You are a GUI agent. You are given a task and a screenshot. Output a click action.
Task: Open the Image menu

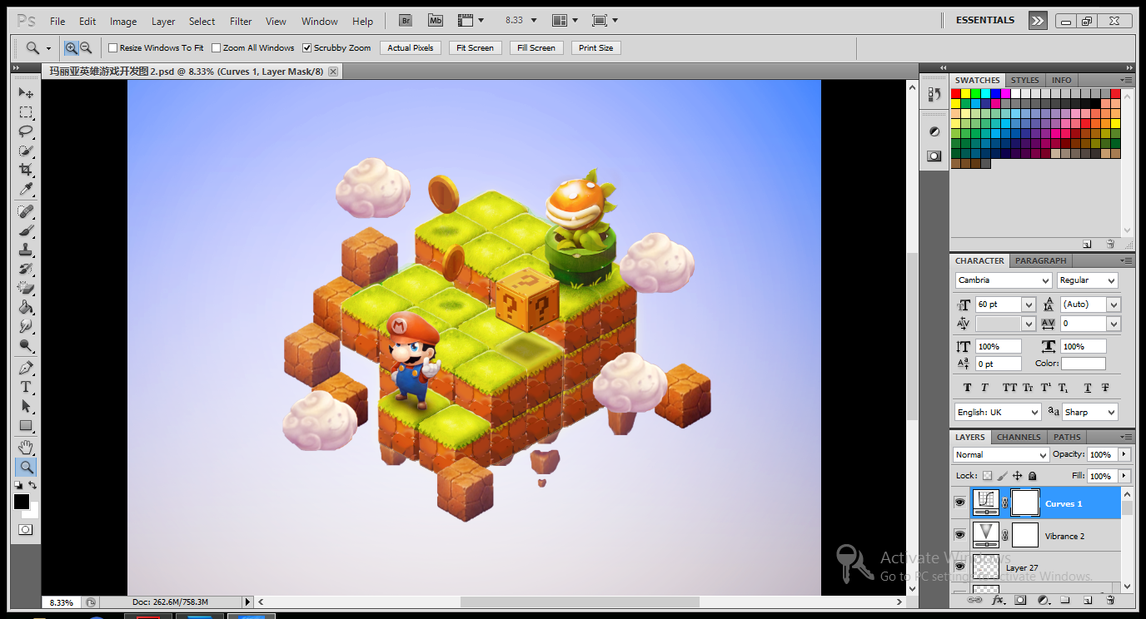point(123,21)
